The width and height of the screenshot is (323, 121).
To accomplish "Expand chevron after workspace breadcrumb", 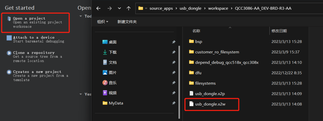I will (x=231, y=8).
